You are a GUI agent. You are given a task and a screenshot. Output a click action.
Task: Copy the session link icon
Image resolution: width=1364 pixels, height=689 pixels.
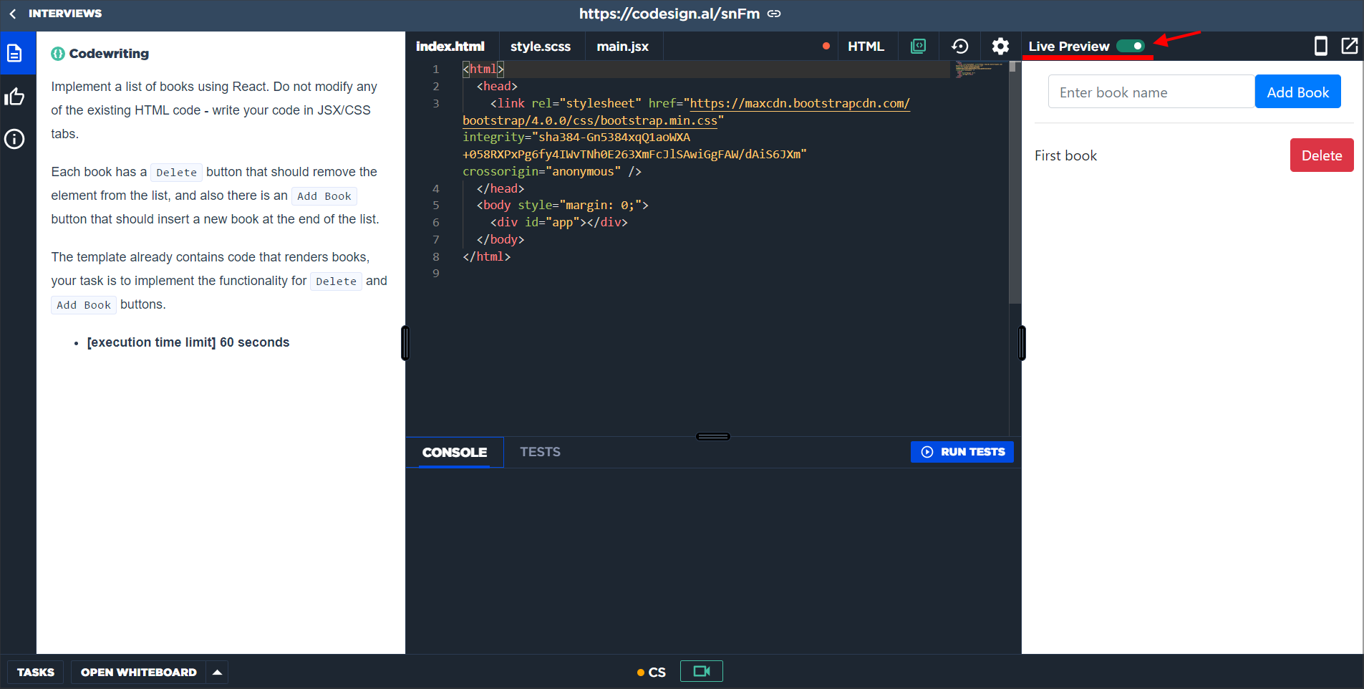pos(774,14)
